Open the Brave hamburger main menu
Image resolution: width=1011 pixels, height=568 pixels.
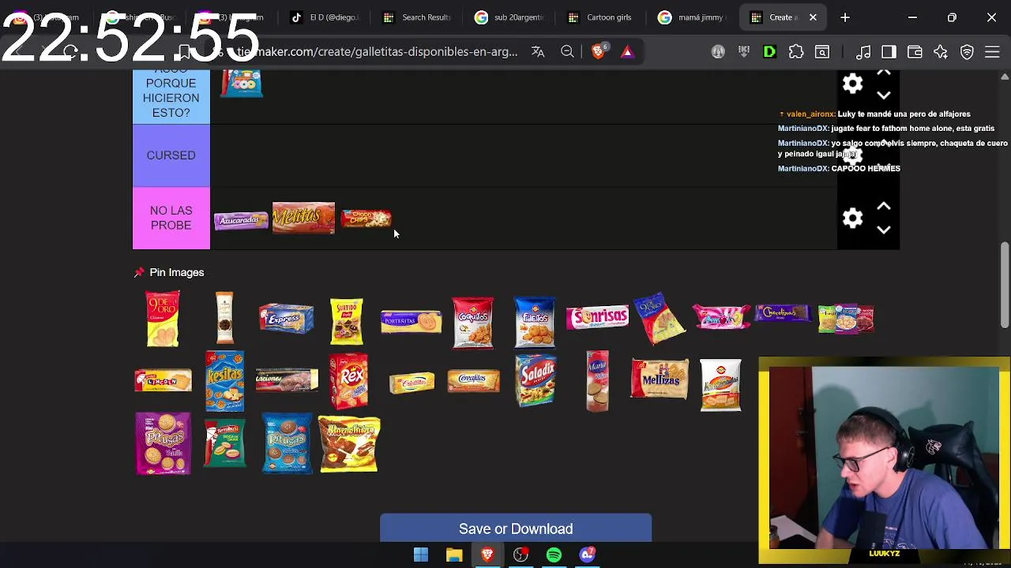point(993,52)
